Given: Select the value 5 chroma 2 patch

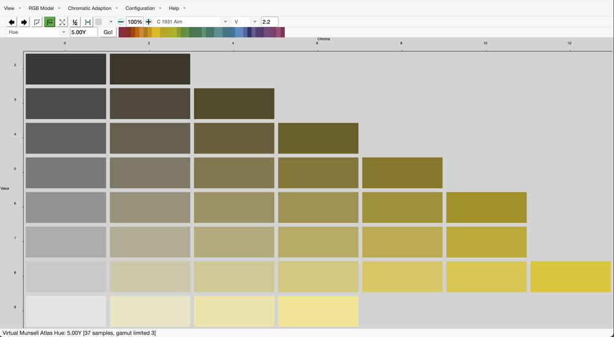Looking at the screenshot, I should (x=150, y=173).
